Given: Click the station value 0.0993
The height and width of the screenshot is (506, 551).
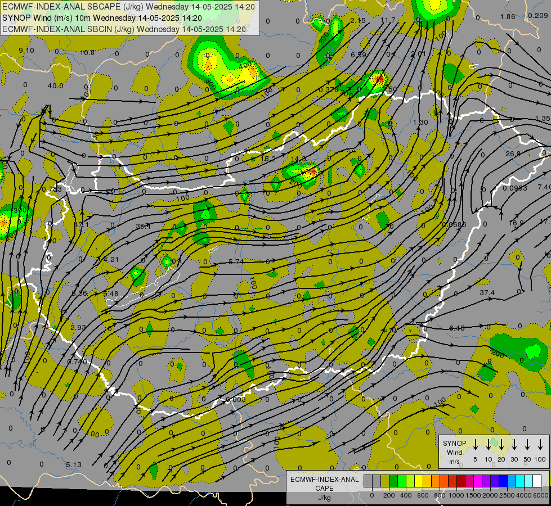Looking at the screenshot, I should 515,188.
